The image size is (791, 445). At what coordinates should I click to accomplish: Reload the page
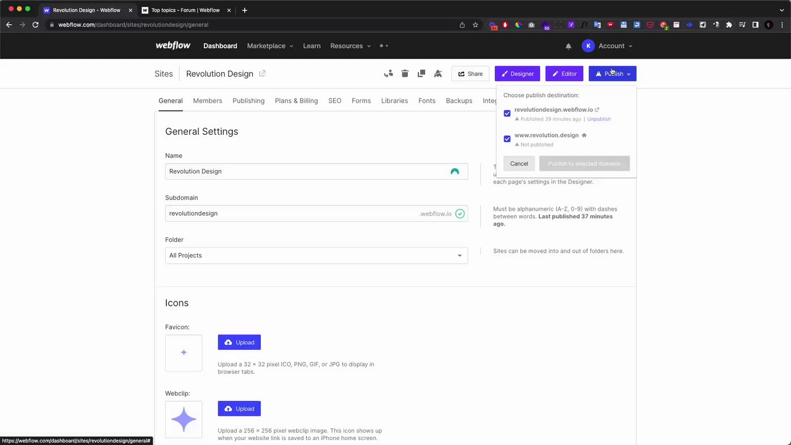[35, 25]
